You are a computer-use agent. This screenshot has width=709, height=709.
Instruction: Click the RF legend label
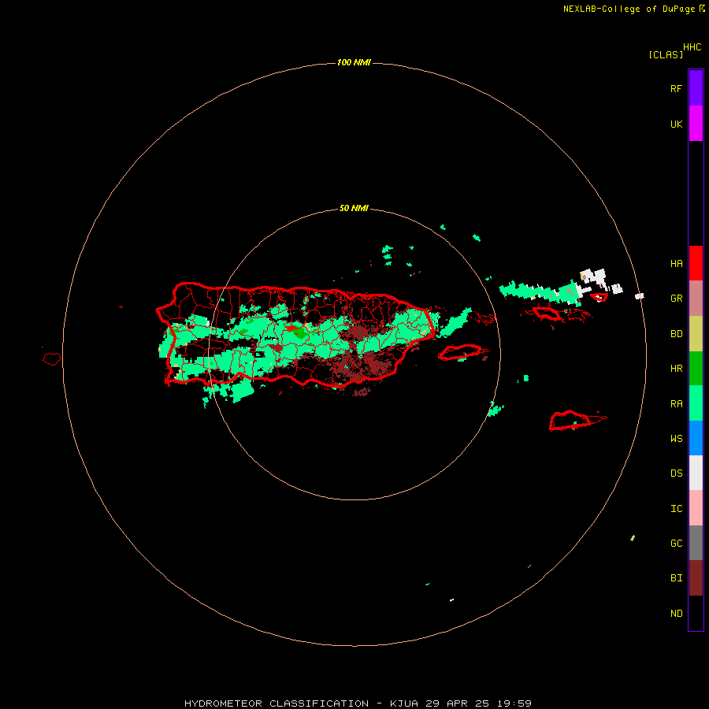676,88
